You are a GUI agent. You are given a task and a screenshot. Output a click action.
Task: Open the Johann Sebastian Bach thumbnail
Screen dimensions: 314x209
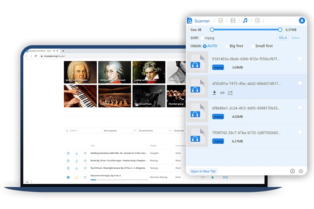coord(80,72)
